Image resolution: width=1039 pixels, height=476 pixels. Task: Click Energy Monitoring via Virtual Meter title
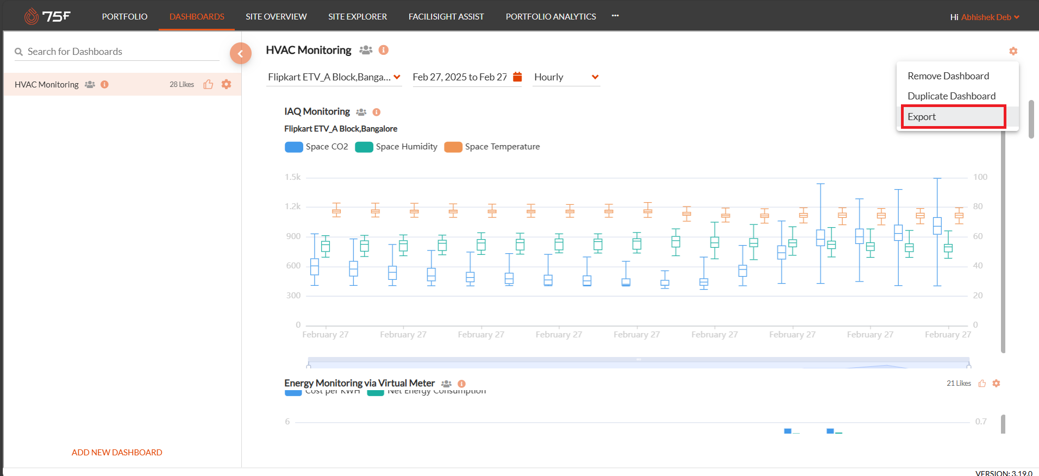tap(359, 383)
